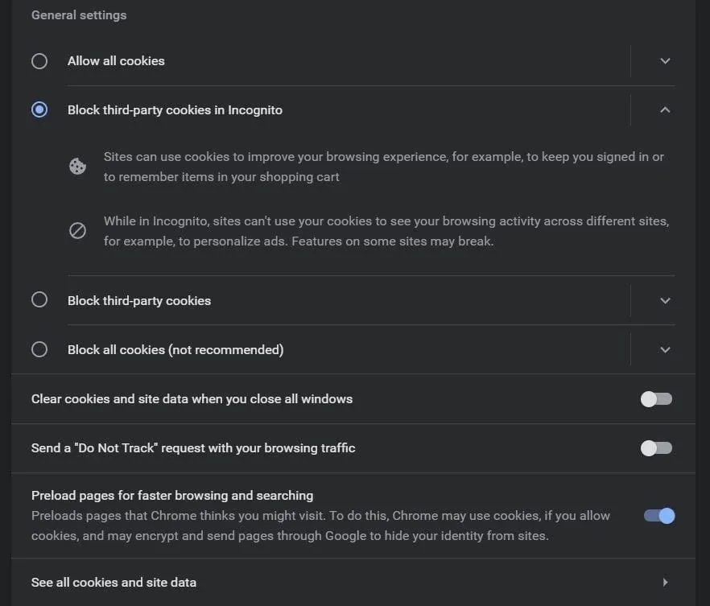Collapse the Block third-party cookies in Incognito section

(x=665, y=109)
